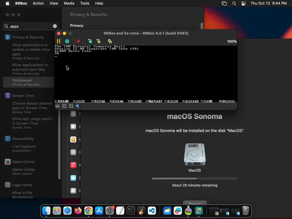Open the Action menu

point(38,3)
